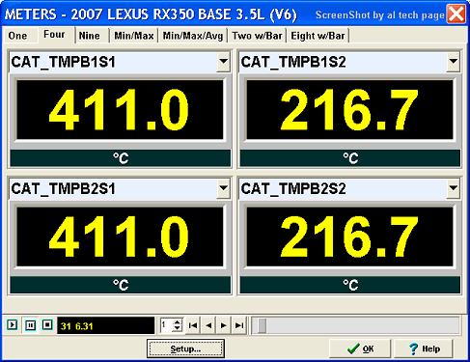The height and width of the screenshot is (362, 470).
Task: Switch to the Eight w/Bar tab
Action: (318, 36)
